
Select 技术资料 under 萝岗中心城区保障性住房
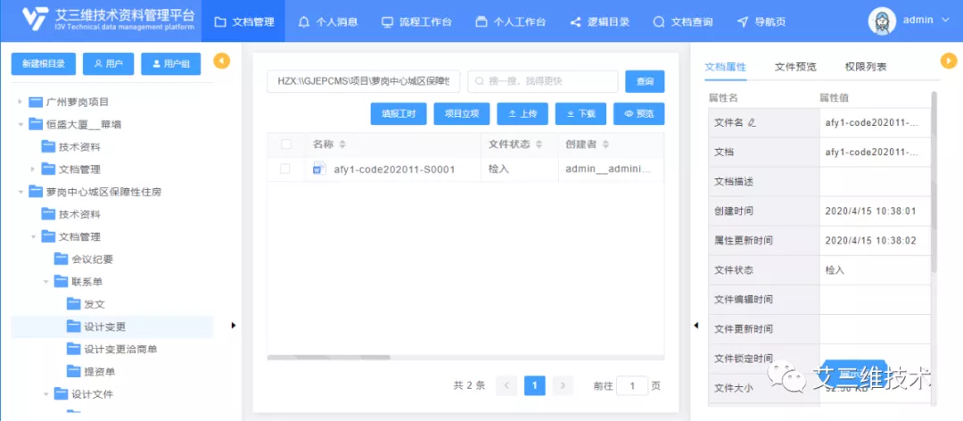[80, 214]
